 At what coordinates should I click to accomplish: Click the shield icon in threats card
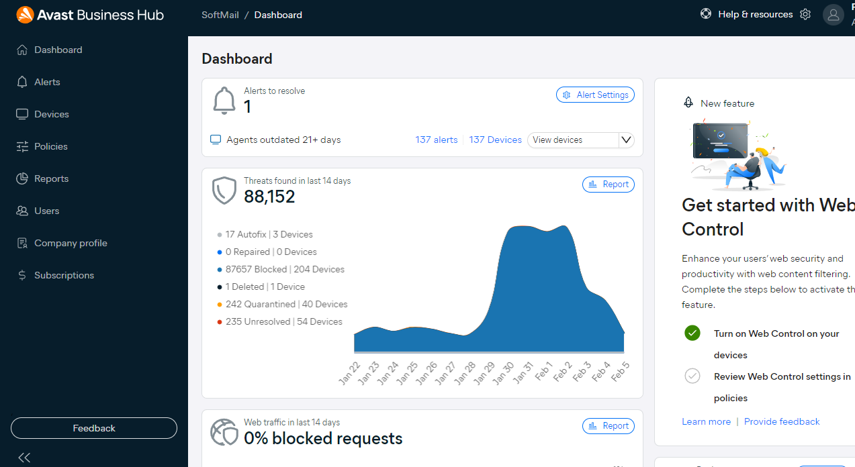[224, 191]
